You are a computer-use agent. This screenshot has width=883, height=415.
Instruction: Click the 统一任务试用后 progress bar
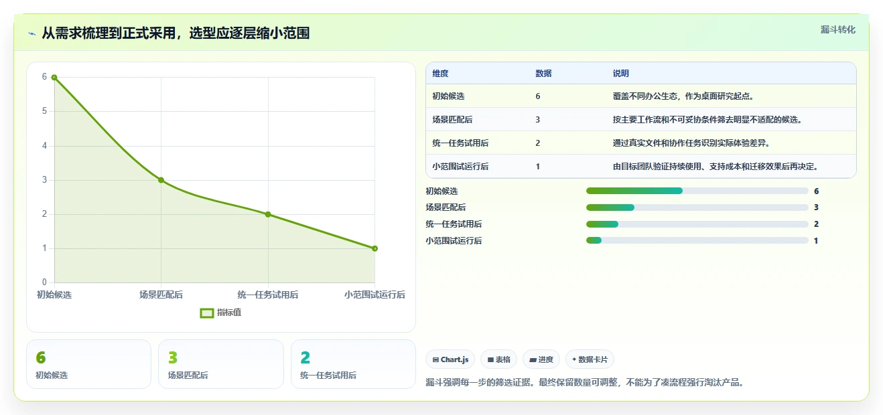pyautogui.click(x=697, y=224)
